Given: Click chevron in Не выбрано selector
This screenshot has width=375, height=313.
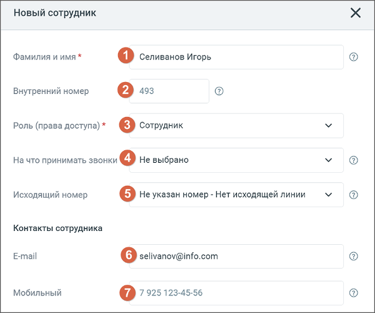Looking at the screenshot, I should pos(329,160).
